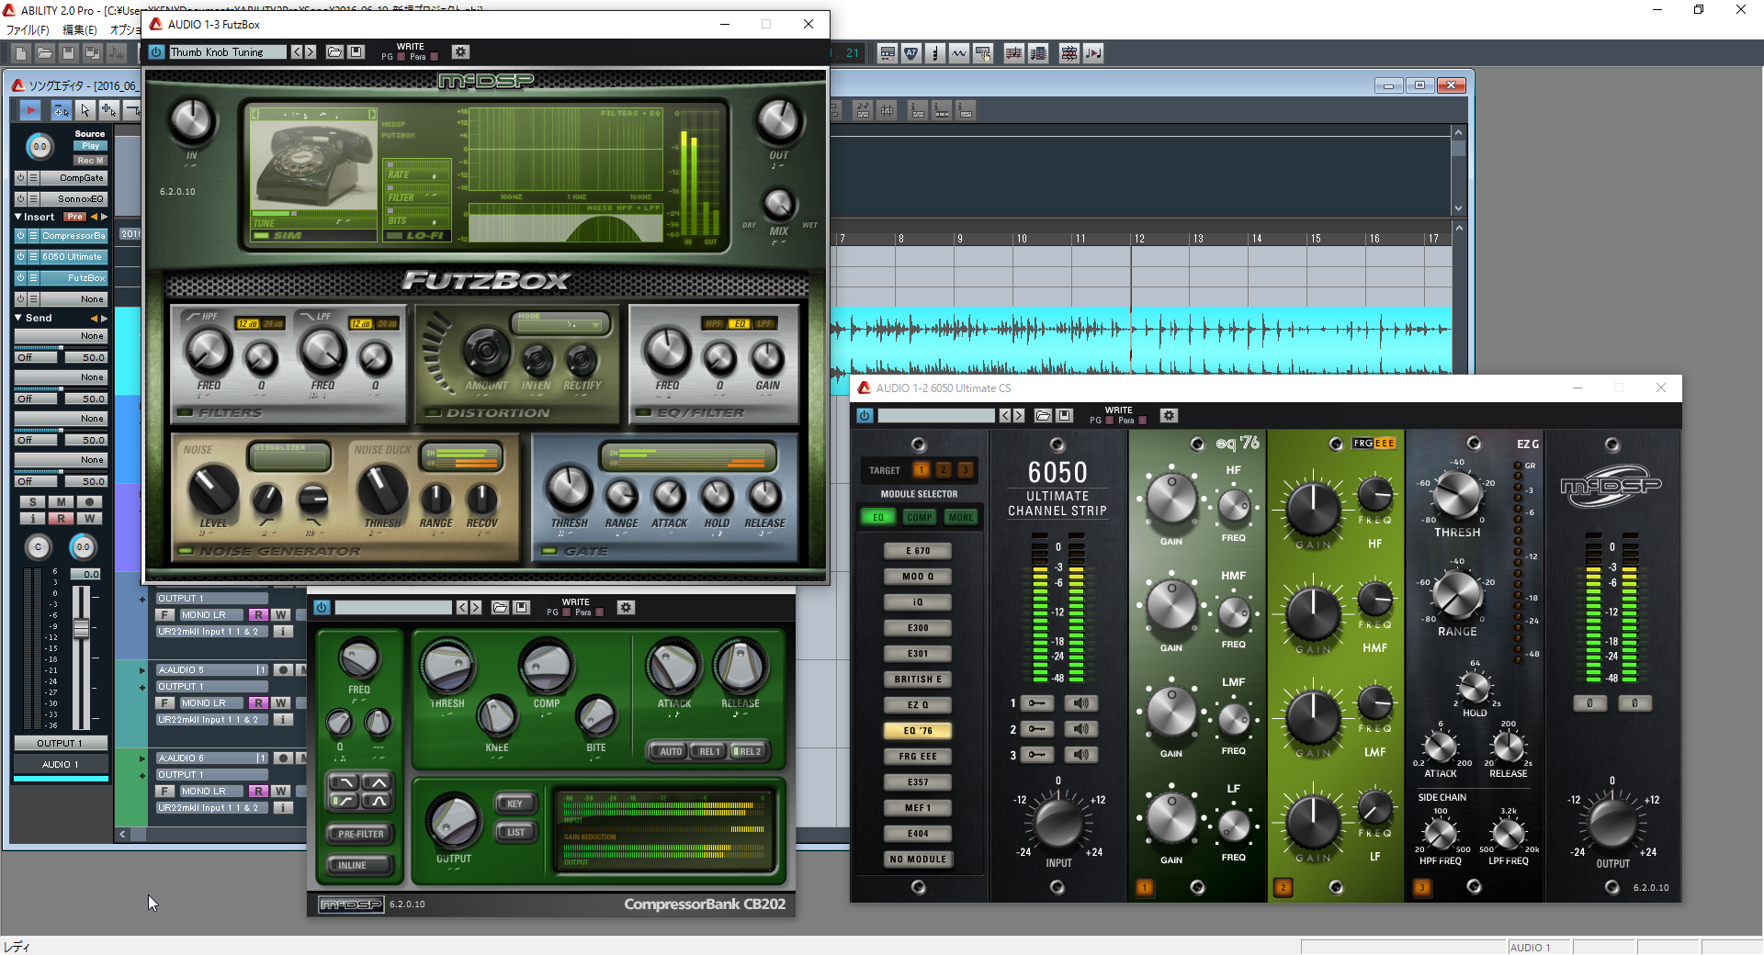The height and width of the screenshot is (955, 1764).
Task: Open the ファイル(F) menu
Action: click(28, 29)
